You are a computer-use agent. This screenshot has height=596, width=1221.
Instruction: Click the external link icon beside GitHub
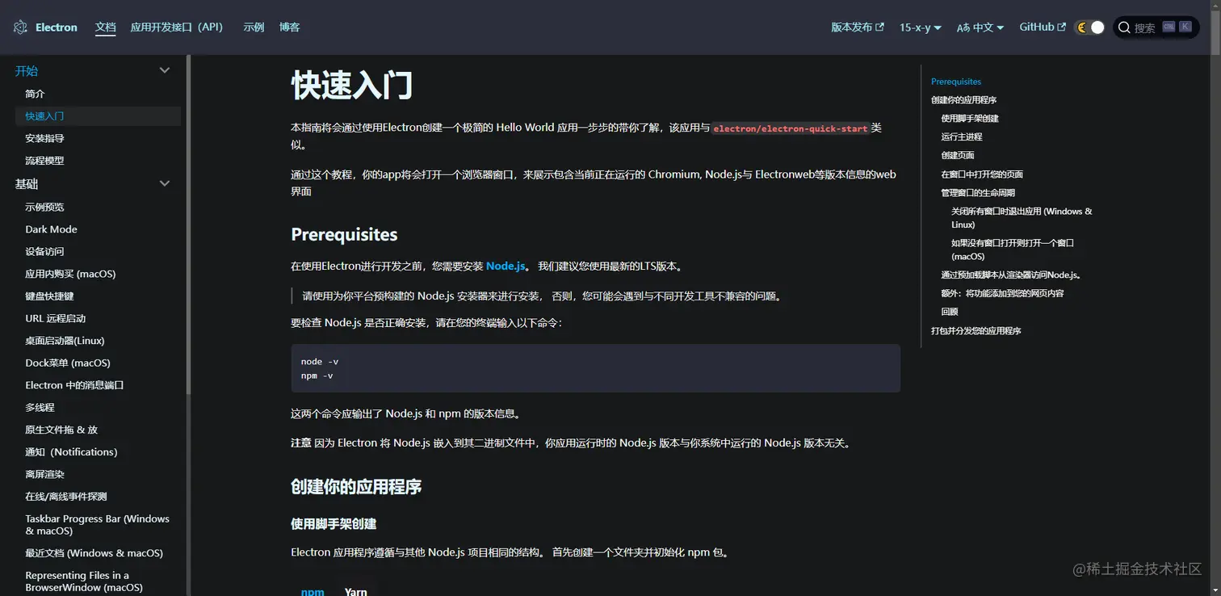pyautogui.click(x=1061, y=27)
